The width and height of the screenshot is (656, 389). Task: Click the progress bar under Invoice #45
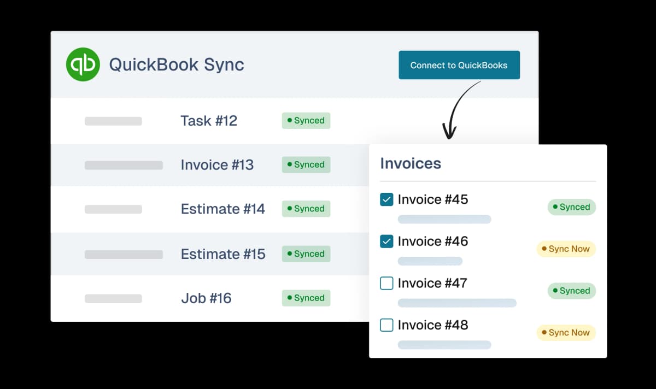(x=444, y=219)
